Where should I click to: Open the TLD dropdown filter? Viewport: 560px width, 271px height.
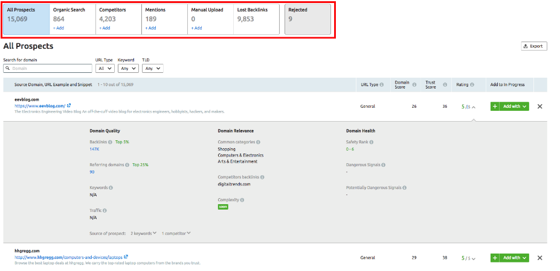(152, 69)
